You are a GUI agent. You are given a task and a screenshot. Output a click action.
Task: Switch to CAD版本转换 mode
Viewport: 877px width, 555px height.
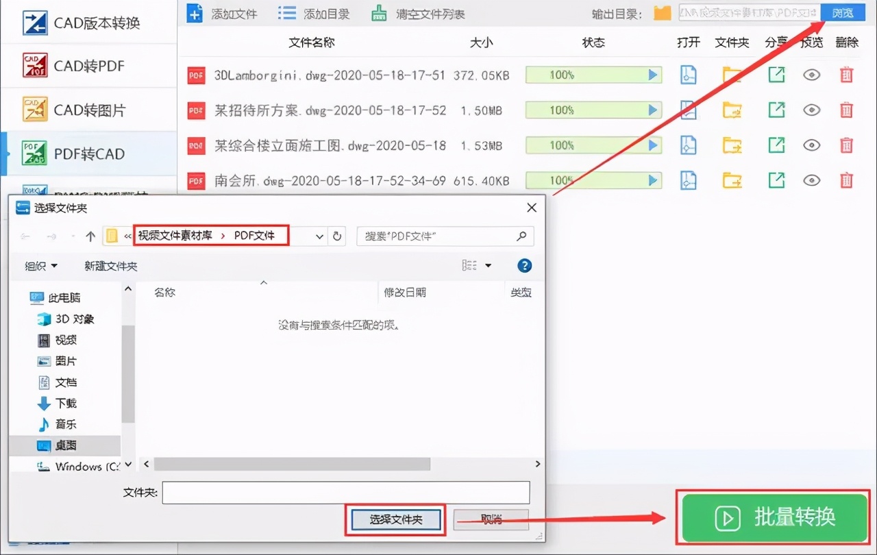(89, 23)
